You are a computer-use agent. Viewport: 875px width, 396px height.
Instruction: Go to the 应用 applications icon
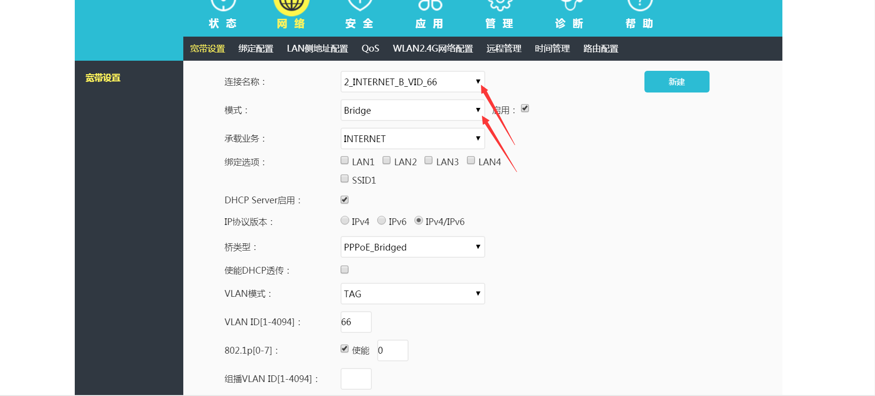(430, 5)
